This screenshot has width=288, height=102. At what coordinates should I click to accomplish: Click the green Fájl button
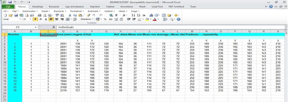[8, 7]
